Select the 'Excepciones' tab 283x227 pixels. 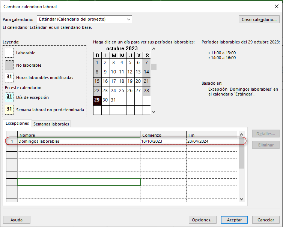click(x=17, y=124)
